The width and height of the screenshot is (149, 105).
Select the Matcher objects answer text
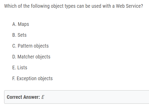[x=34, y=57]
